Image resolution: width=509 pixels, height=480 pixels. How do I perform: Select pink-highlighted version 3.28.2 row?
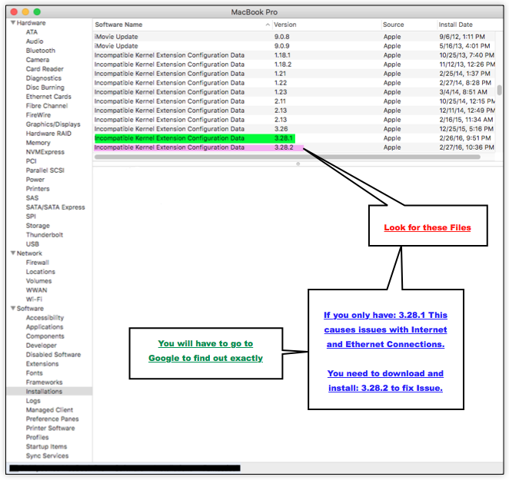[x=294, y=147]
